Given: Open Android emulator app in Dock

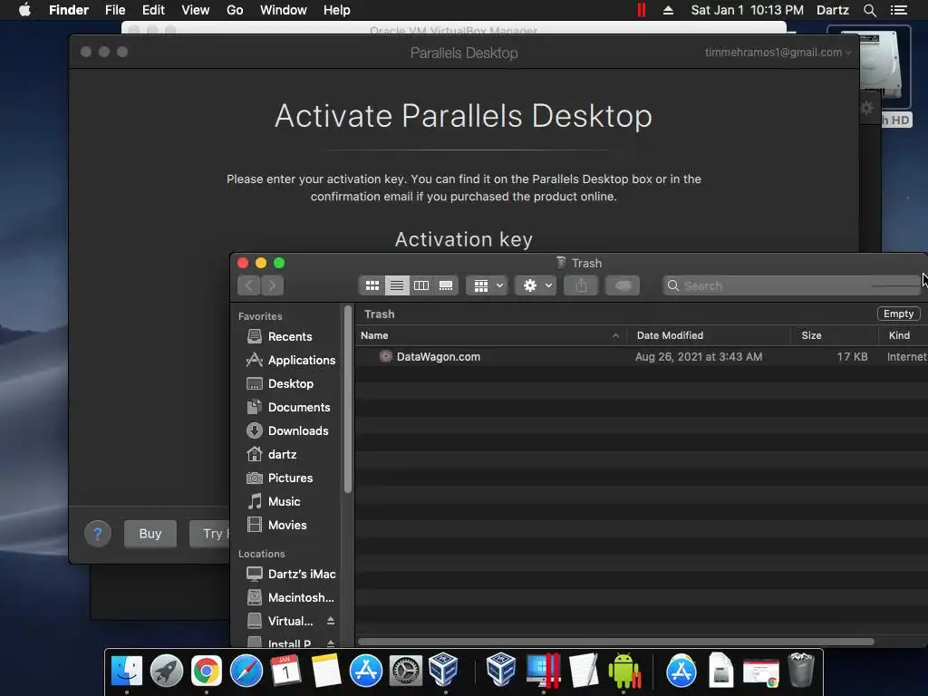Looking at the screenshot, I should click(x=624, y=672).
